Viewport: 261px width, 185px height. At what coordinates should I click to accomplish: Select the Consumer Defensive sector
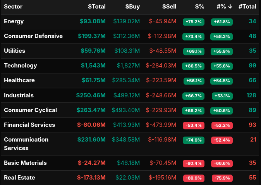[x=33, y=36]
